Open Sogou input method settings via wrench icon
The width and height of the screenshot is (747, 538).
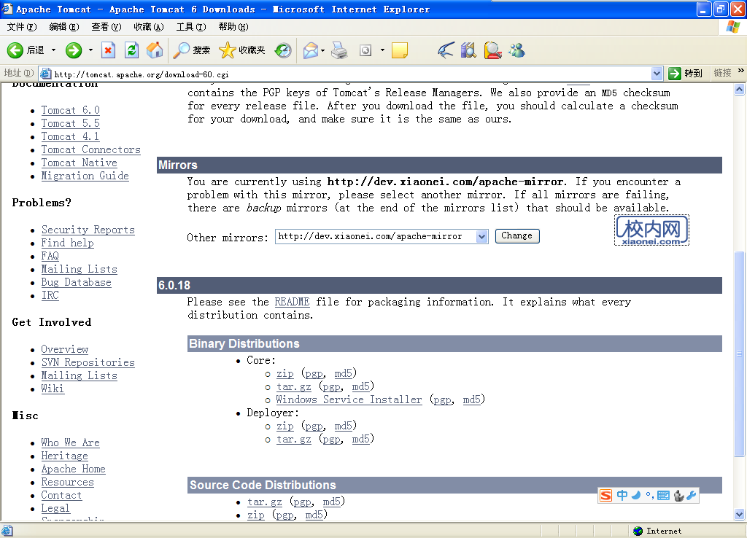pyautogui.click(x=691, y=495)
